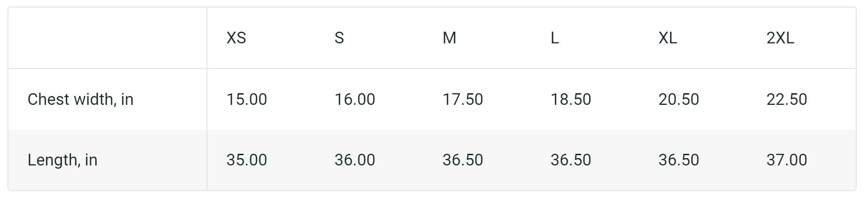The width and height of the screenshot is (867, 199).
Task: Select the Length row label
Action: click(x=62, y=160)
